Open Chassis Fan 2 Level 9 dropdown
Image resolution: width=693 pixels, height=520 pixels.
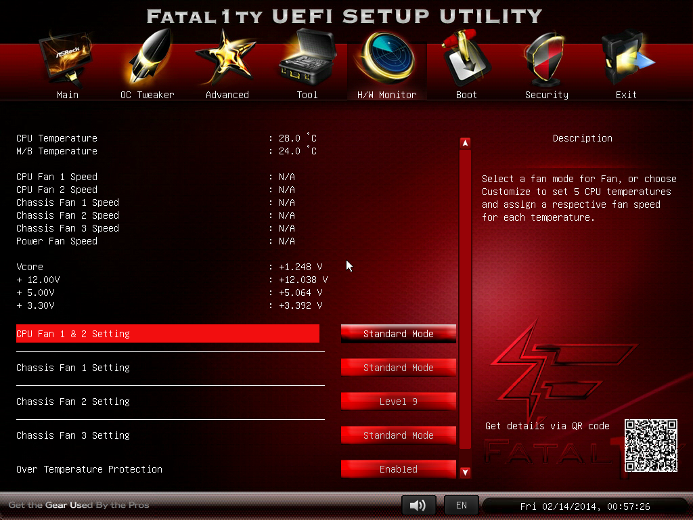pos(398,402)
